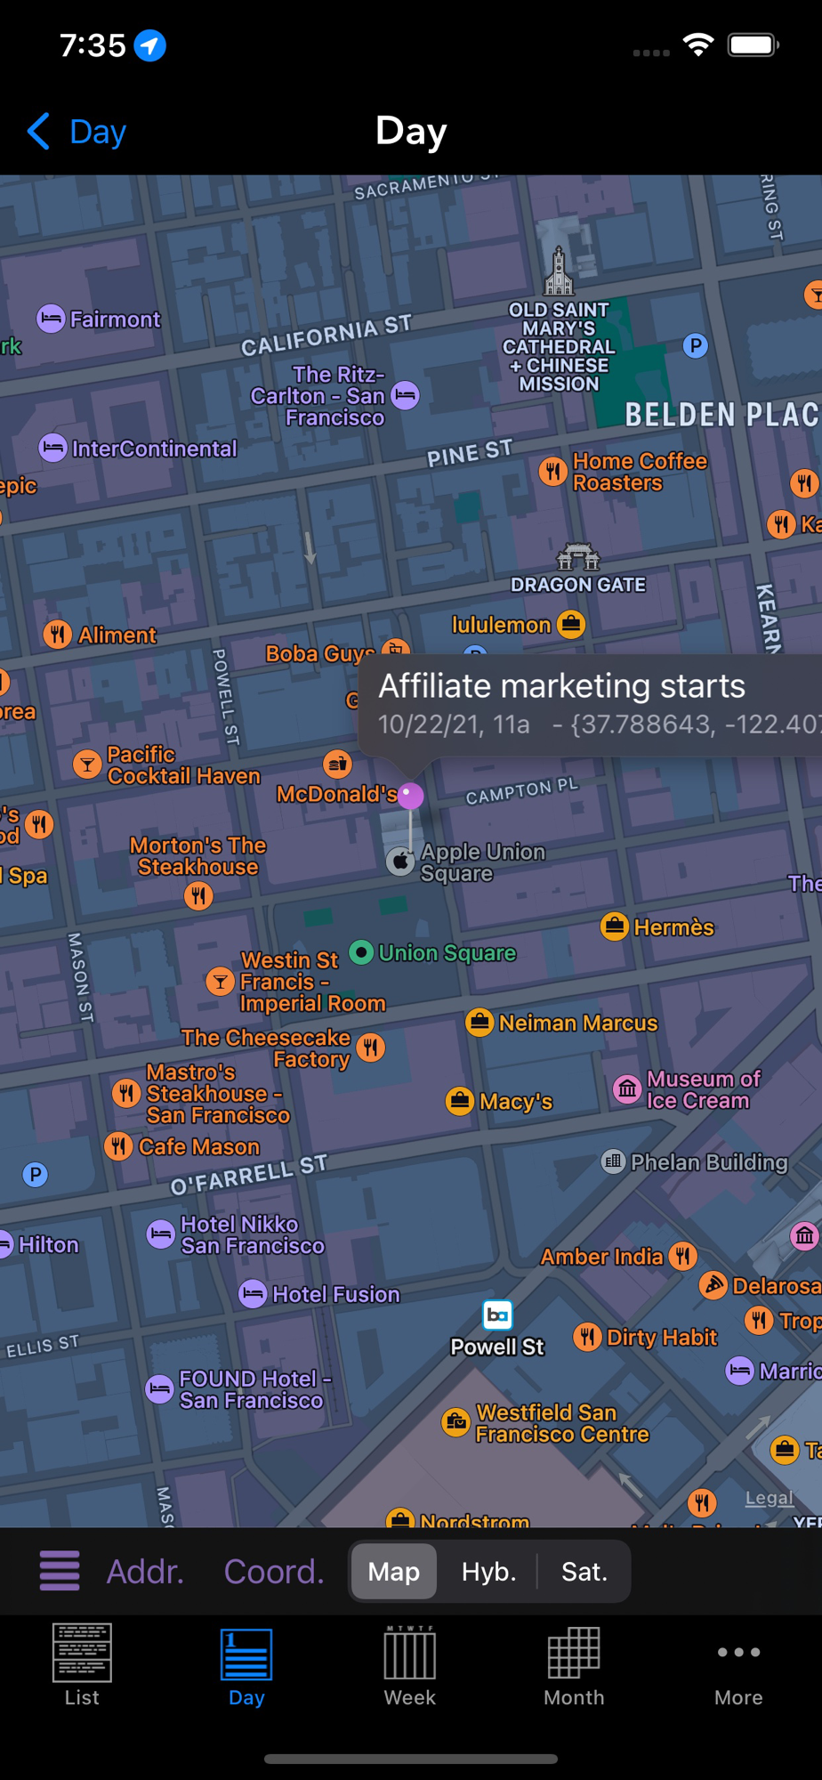Image resolution: width=822 pixels, height=1780 pixels.
Task: Go back using the Day back button
Action: point(77,132)
